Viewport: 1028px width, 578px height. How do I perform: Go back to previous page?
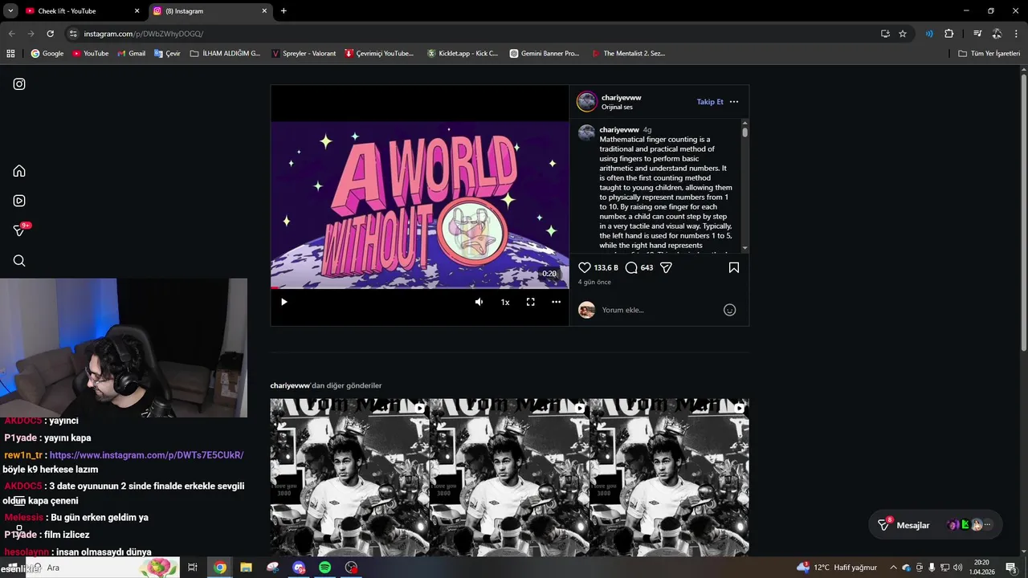pos(11,34)
